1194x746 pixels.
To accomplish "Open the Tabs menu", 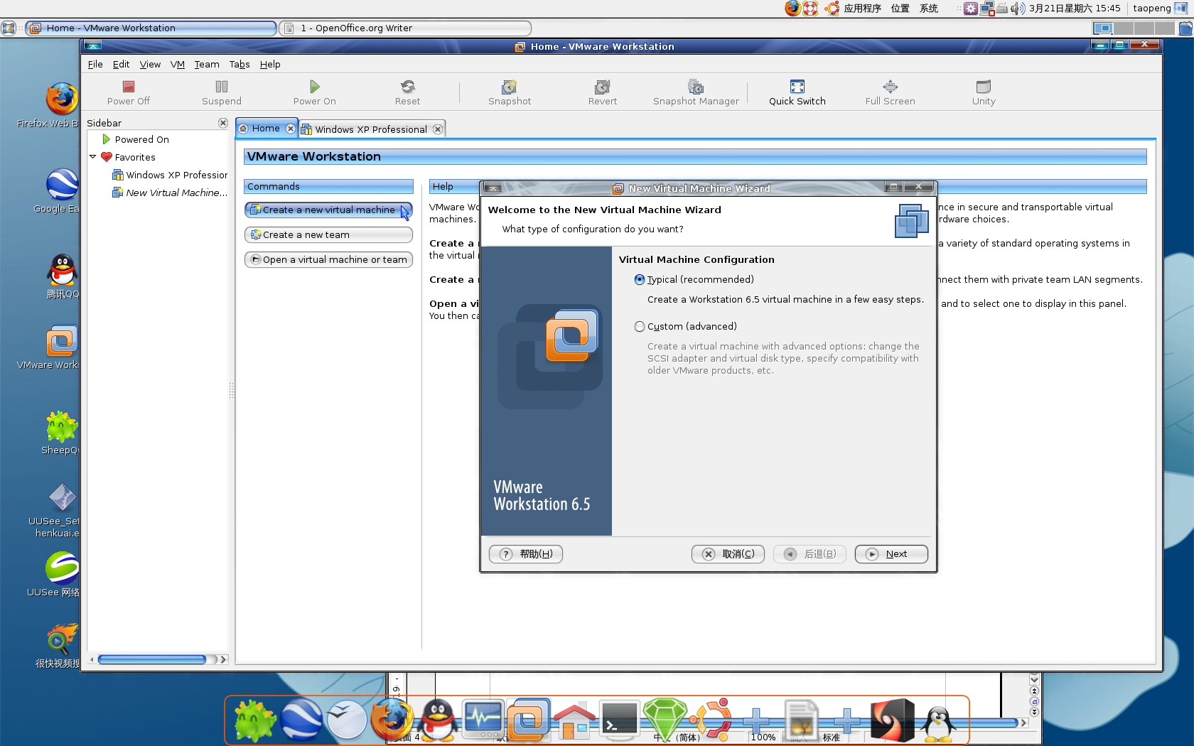I will coord(240,64).
